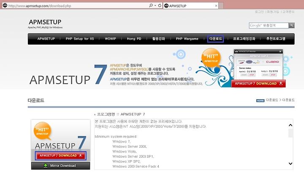Click the search magnifier button

click(x=292, y=25)
